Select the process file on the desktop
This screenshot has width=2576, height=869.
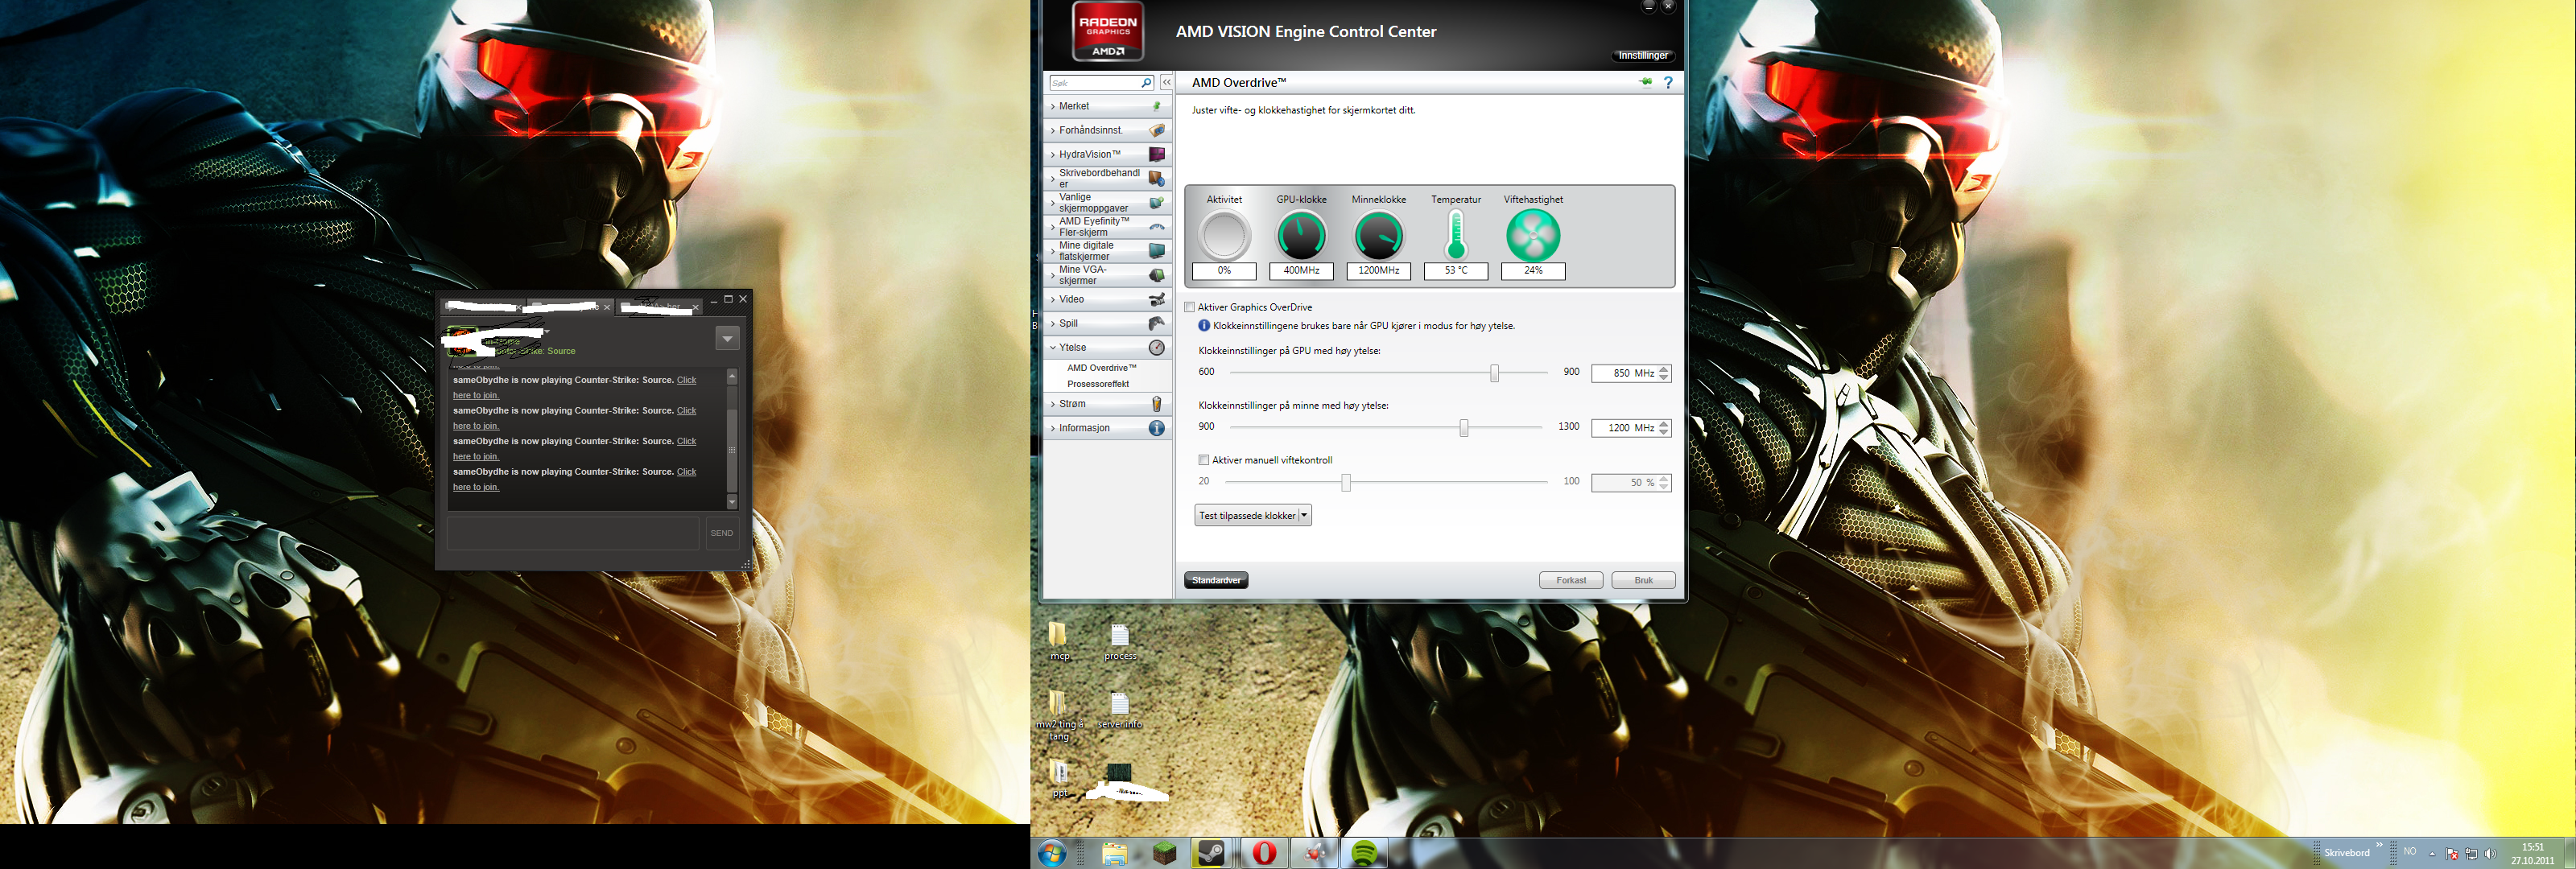(x=1120, y=641)
